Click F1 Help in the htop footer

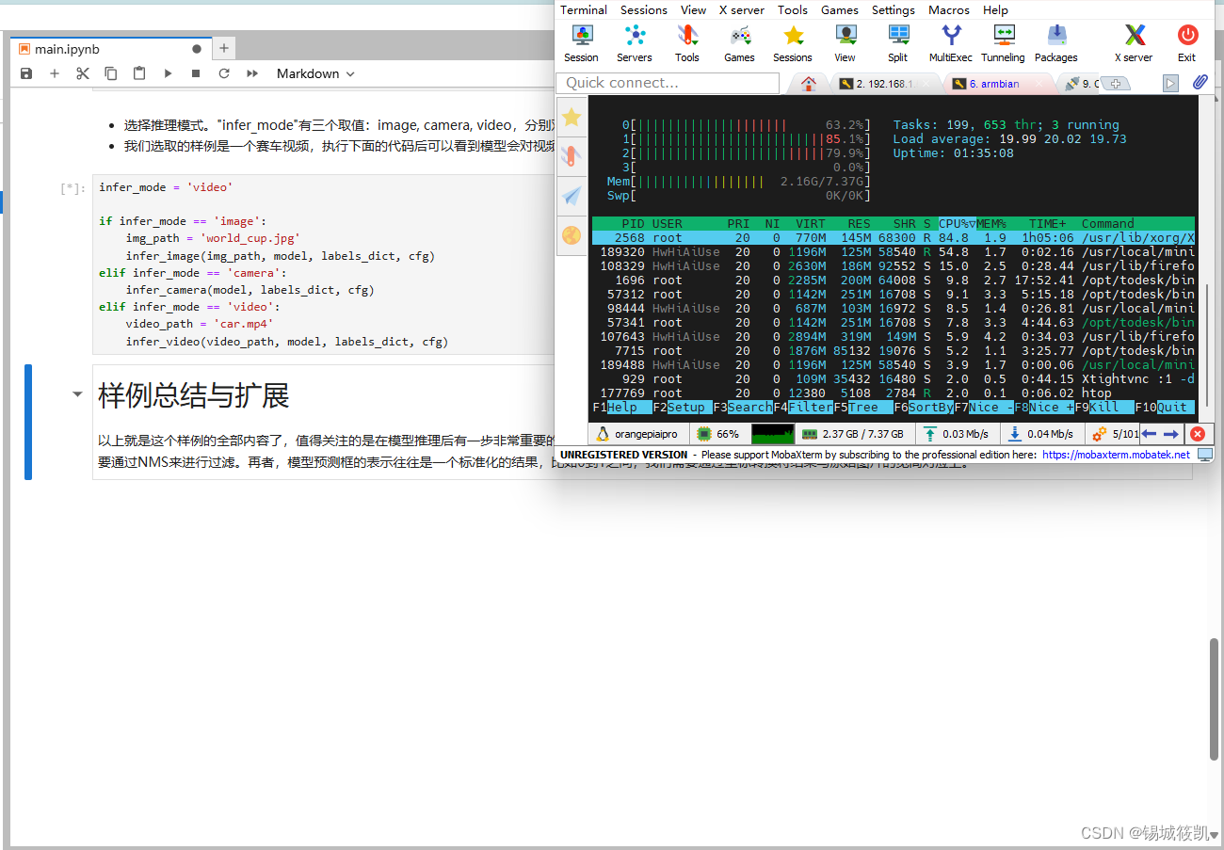coord(621,408)
